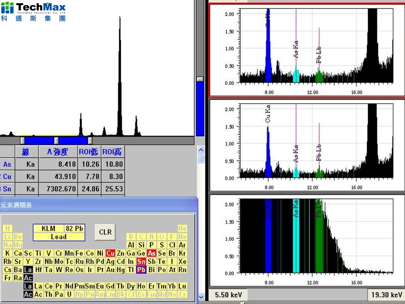Select Cu element in periodic table
This screenshot has width=405, height=304.
click(x=110, y=253)
